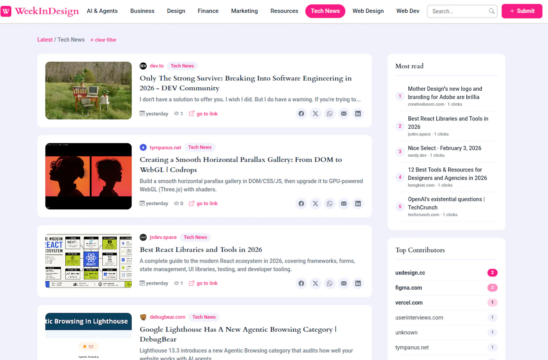Click Tech News tag on dev.to article

tap(182, 66)
